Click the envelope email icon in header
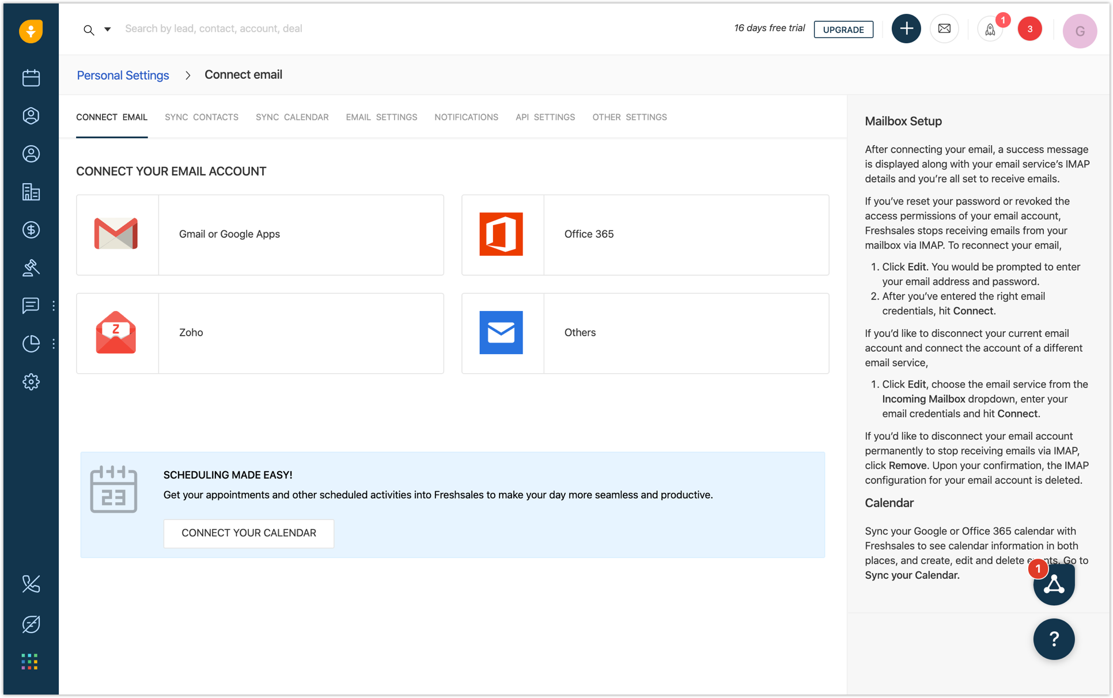This screenshot has height=698, width=1113. click(x=944, y=29)
